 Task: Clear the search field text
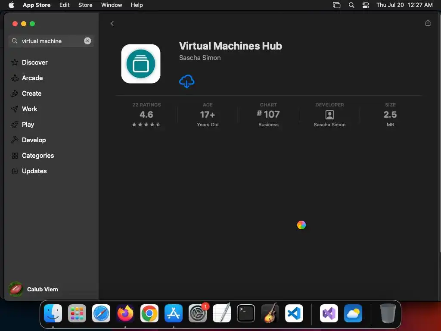click(87, 41)
